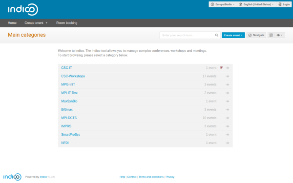Click the Indico logo in header
The width and height of the screenshot is (293, 183).
pyautogui.click(x=23, y=10)
